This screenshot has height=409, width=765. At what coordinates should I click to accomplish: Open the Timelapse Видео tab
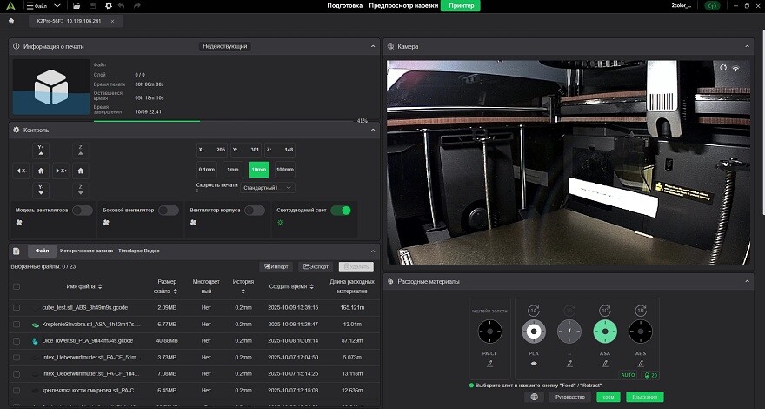pos(139,251)
